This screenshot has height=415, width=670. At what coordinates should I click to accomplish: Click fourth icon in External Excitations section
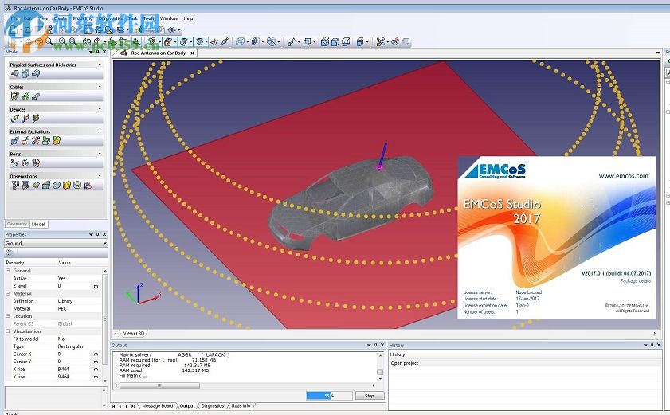tap(46, 141)
